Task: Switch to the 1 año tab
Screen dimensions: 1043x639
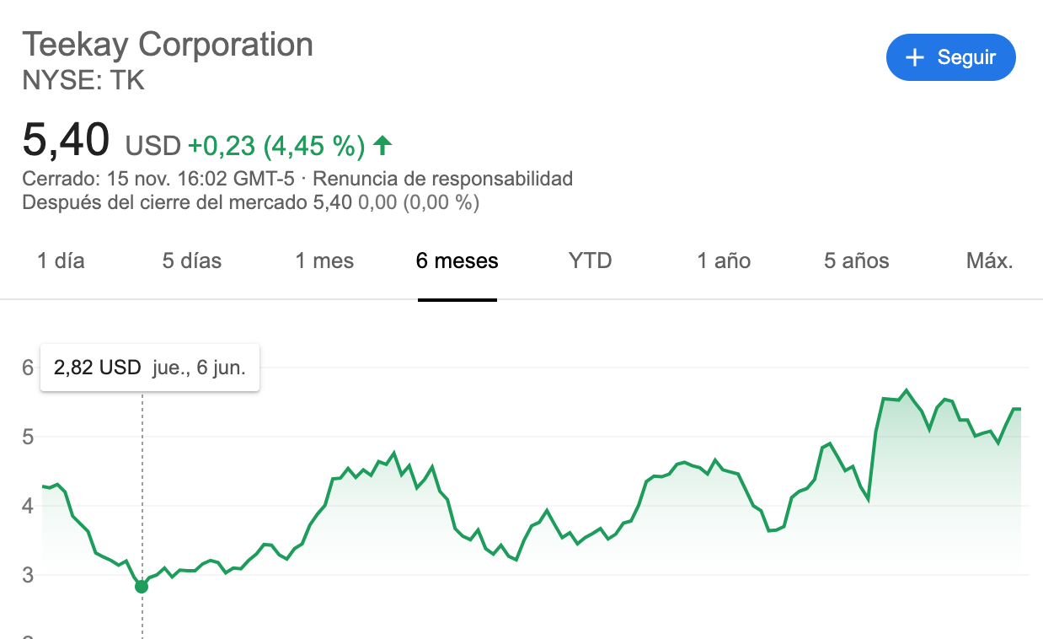Action: [x=724, y=260]
